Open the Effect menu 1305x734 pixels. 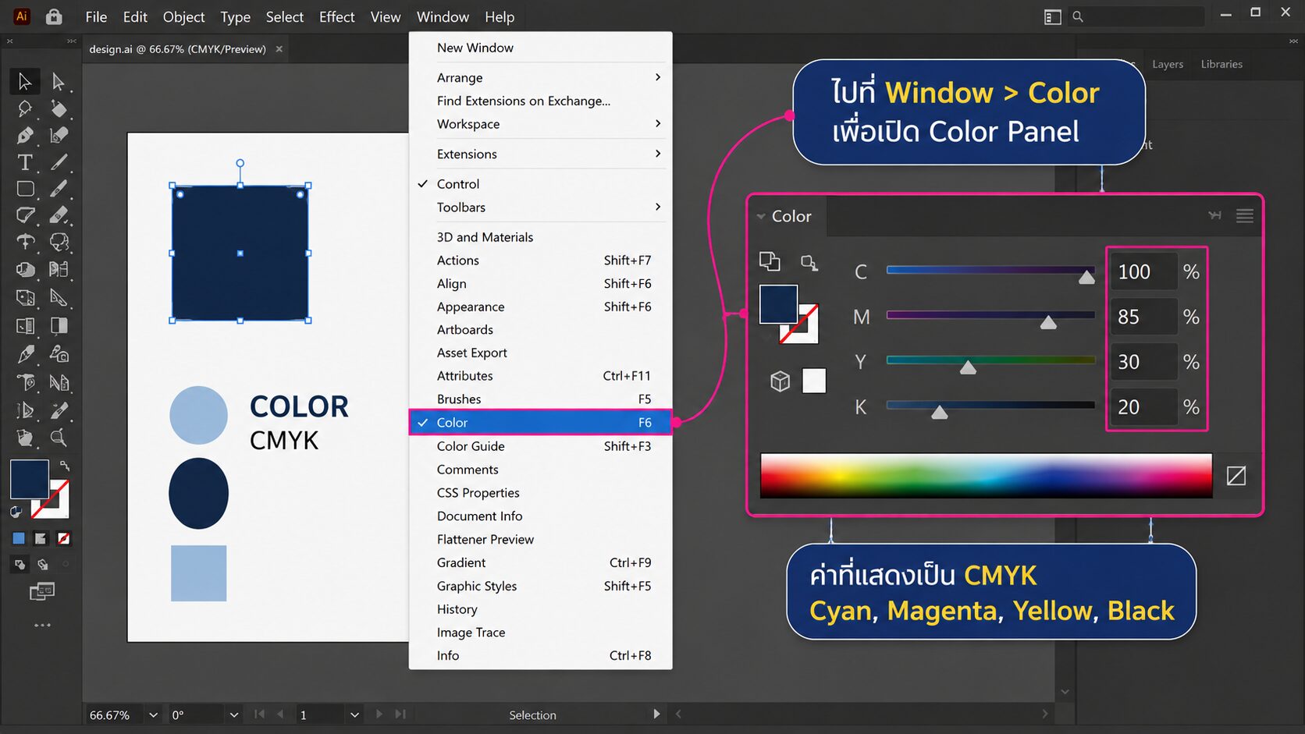click(336, 16)
